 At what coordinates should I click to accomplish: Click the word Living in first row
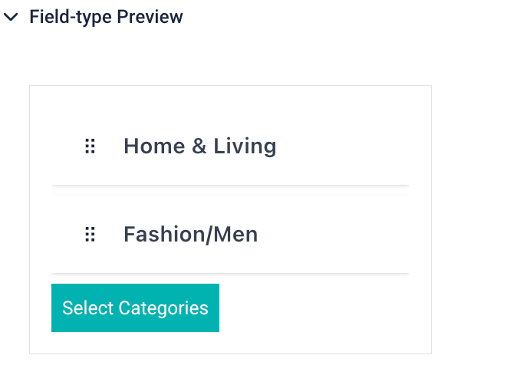pos(245,146)
